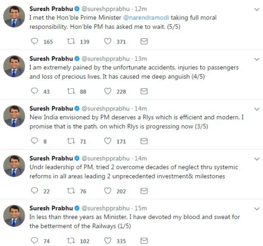Like the tweet showing 335 likes
Image resolution: width=263 pixels, height=246 pixels.
tap(108, 241)
